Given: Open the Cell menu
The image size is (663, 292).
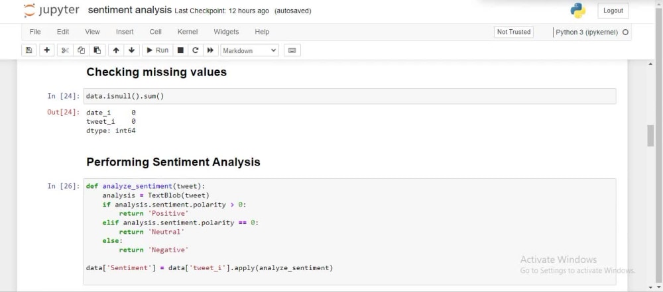Looking at the screenshot, I should coord(156,32).
